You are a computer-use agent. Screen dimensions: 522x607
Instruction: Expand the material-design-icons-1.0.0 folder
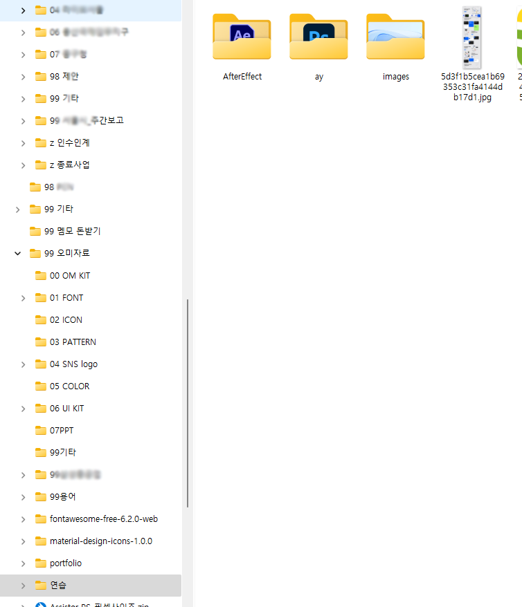pos(23,541)
